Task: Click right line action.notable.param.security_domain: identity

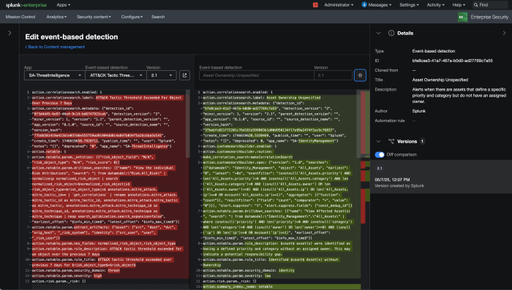Action: coord(249,270)
